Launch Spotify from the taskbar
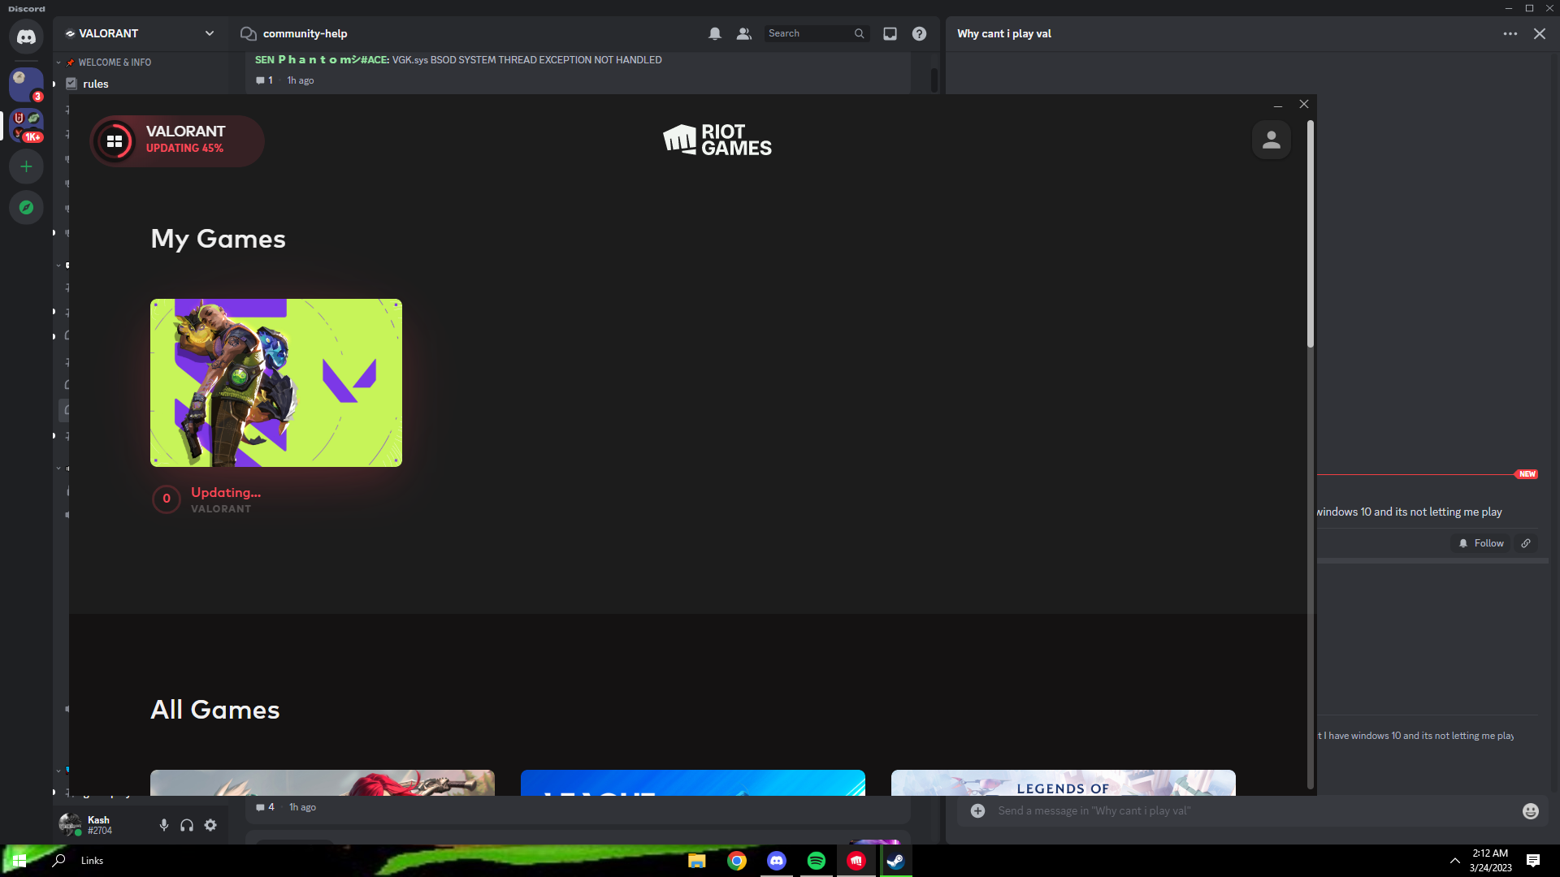Screen dimensions: 1560x877 (x=817, y=861)
